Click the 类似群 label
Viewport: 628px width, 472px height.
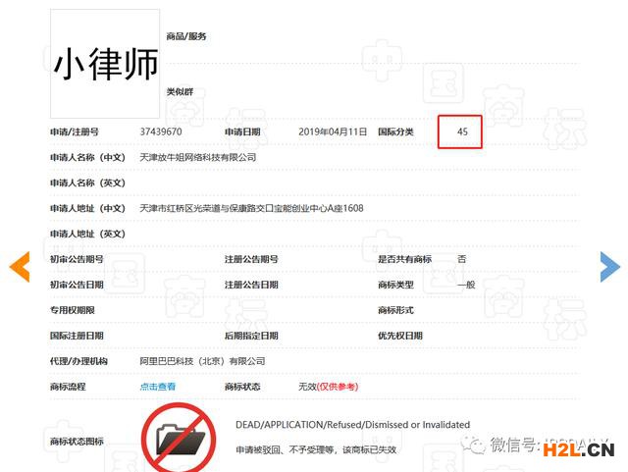(x=180, y=91)
